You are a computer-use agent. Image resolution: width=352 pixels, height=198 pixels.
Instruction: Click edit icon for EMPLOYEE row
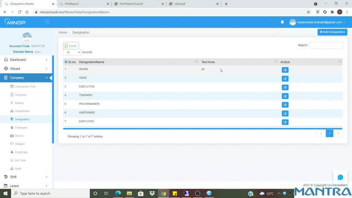(x=285, y=122)
